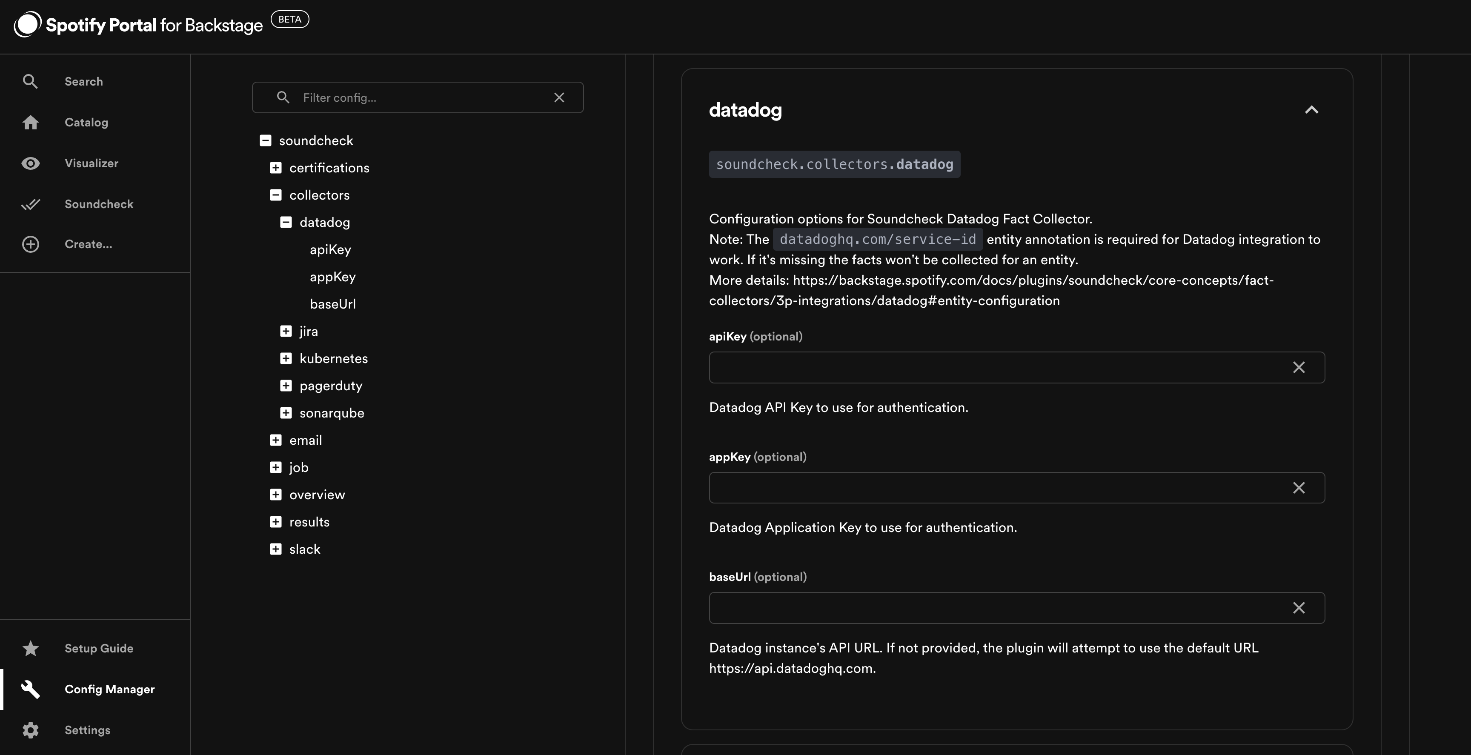Viewport: 1471px width, 755px height.
Task: Select the collectors label in the tree
Action: [x=319, y=195]
